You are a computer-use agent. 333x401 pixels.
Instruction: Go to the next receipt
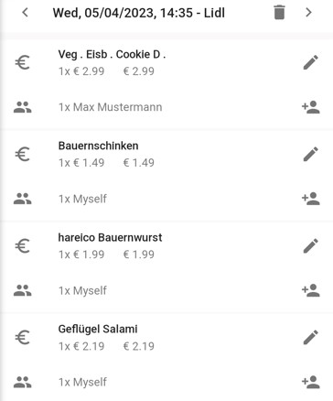(x=308, y=13)
